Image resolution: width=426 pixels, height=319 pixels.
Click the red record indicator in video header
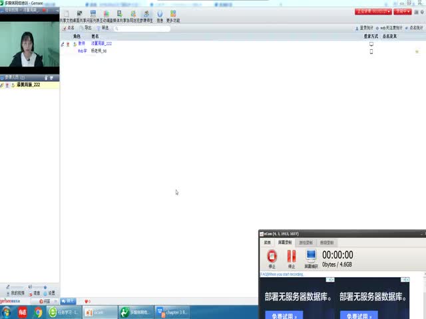pyautogui.click(x=45, y=10)
